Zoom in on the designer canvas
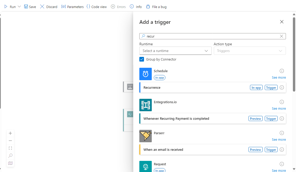296x172 pixels. click(10, 133)
